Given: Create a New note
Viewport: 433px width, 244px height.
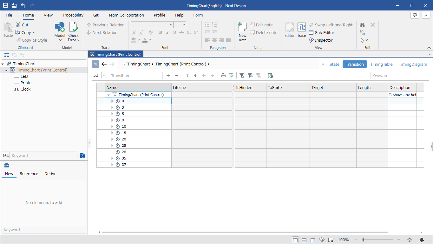Looking at the screenshot, I should 242,32.
